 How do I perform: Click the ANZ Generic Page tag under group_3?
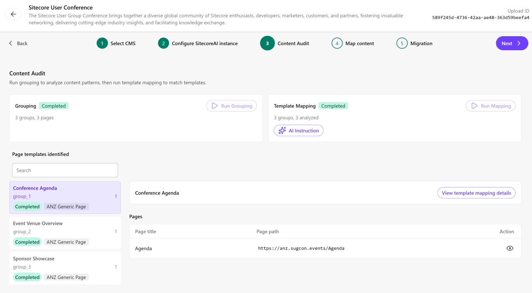point(66,277)
